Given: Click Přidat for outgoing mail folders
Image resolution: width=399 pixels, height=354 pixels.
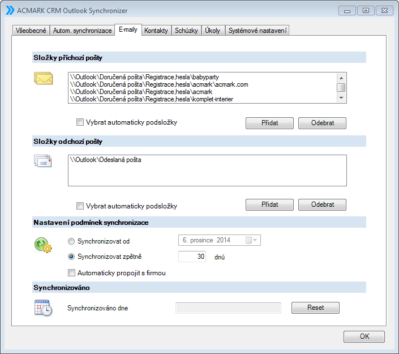Looking at the screenshot, I should pos(269,204).
